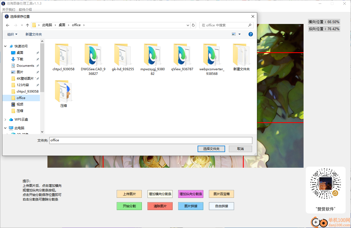The image size is (351, 228).
Task: Click the search magnifier icon
Action: [x=250, y=25]
